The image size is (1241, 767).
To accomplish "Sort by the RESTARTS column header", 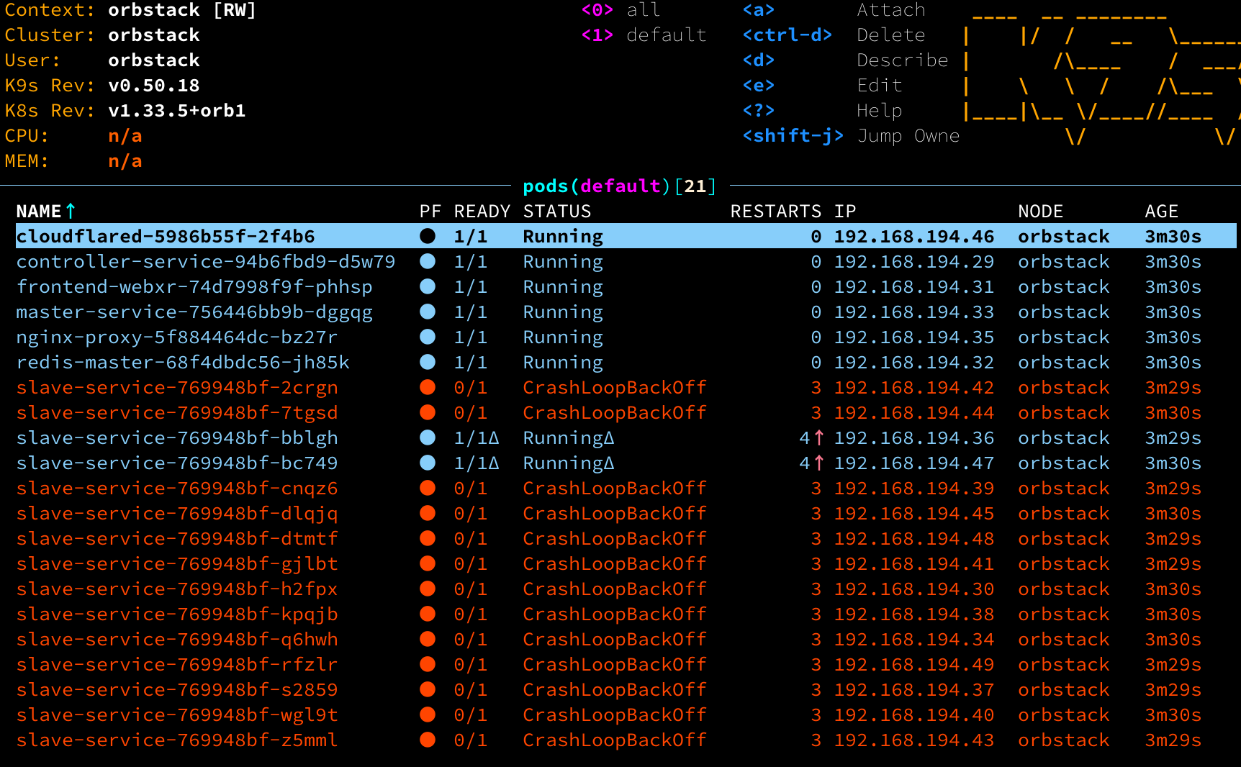I will click(775, 211).
